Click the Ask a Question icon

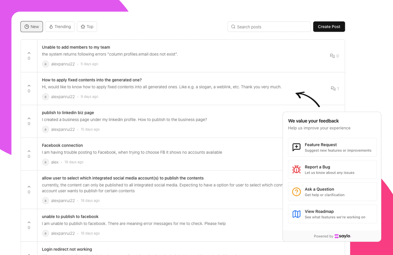(296, 191)
